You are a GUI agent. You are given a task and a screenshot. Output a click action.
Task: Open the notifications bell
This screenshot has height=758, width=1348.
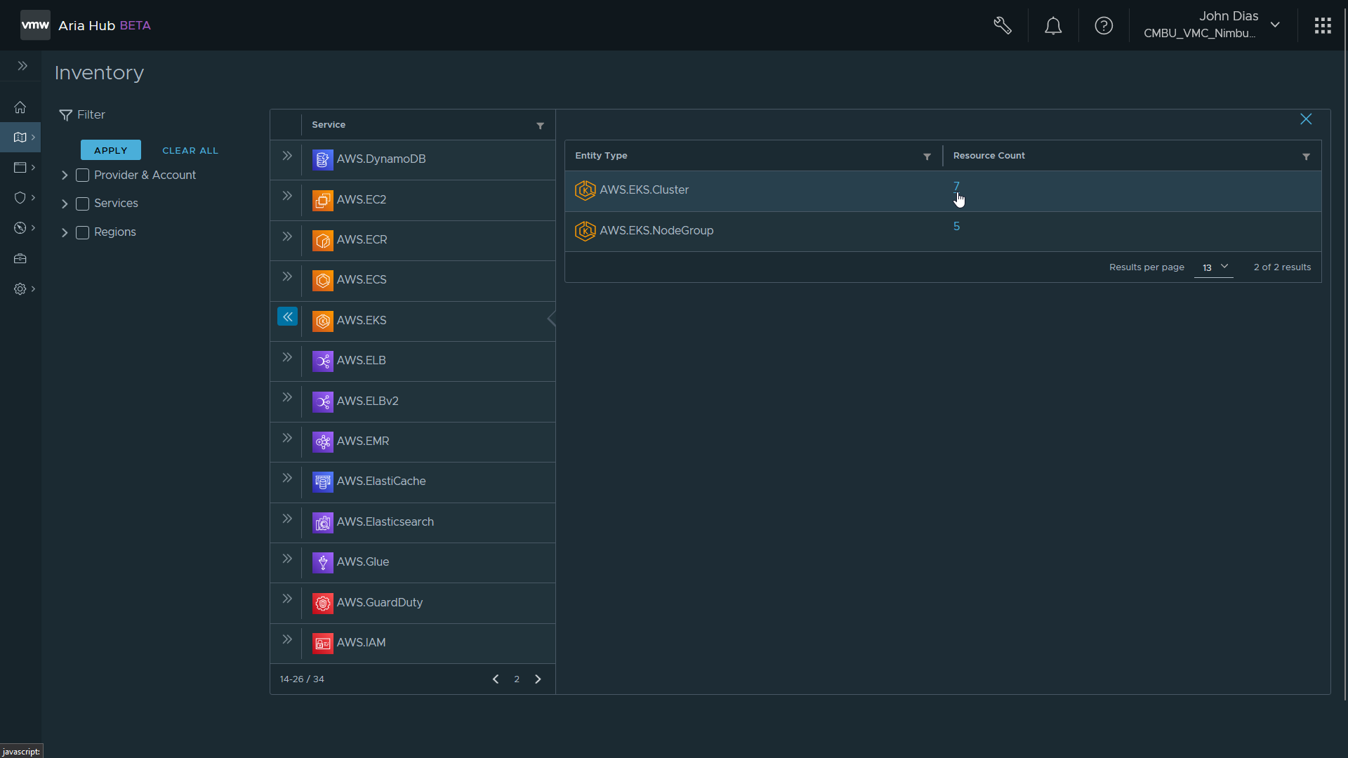point(1053,26)
